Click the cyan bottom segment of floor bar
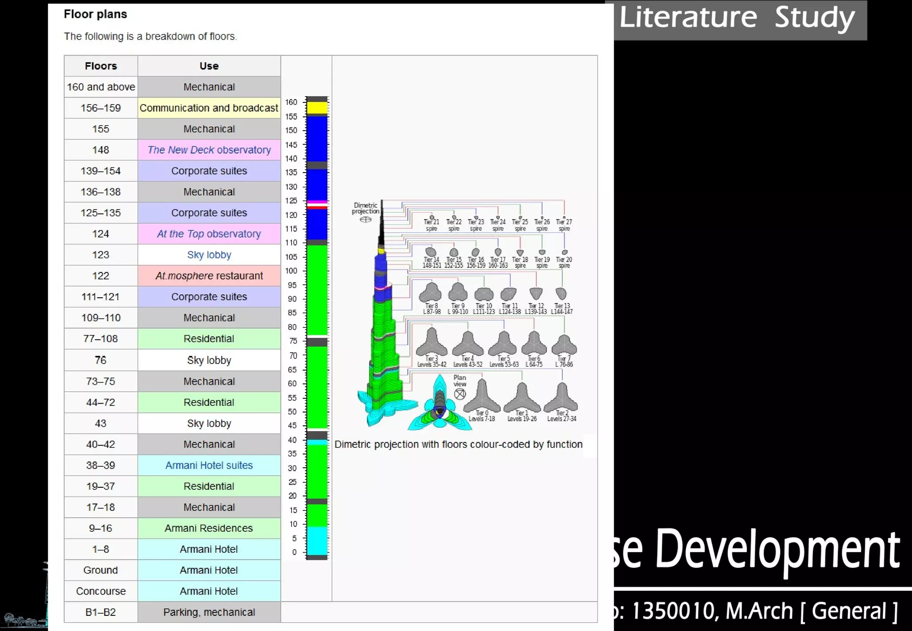Screen dimensions: 912x631 317,541
